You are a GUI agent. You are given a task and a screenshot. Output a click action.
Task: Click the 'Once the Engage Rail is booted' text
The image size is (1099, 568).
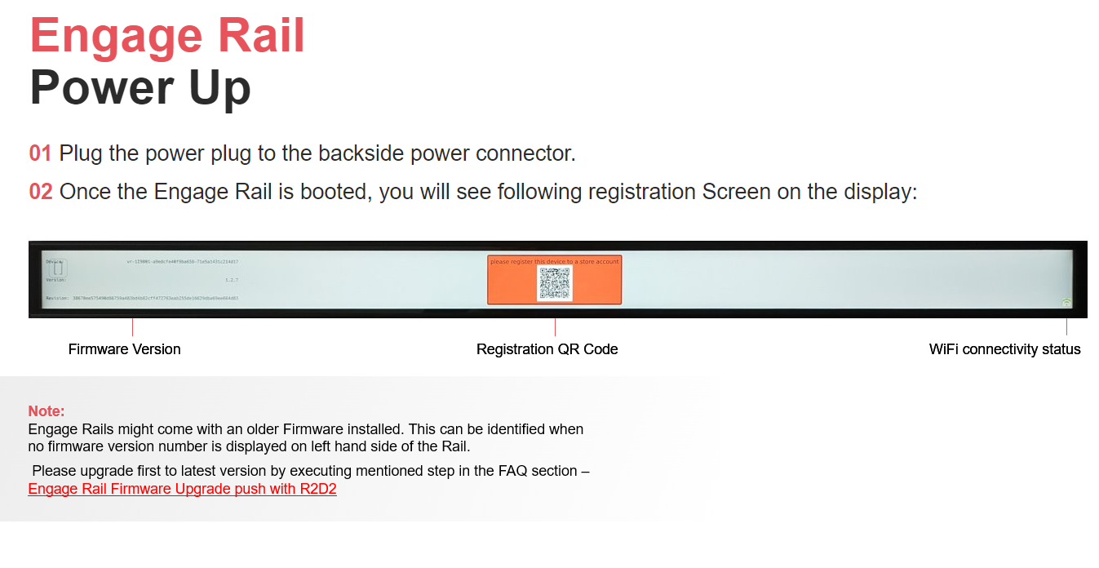[488, 192]
